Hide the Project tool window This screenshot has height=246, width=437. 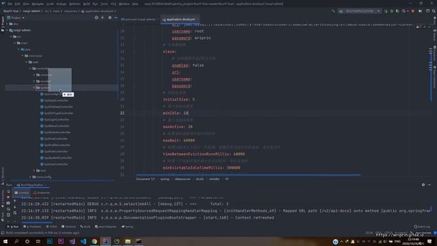tap(116, 18)
